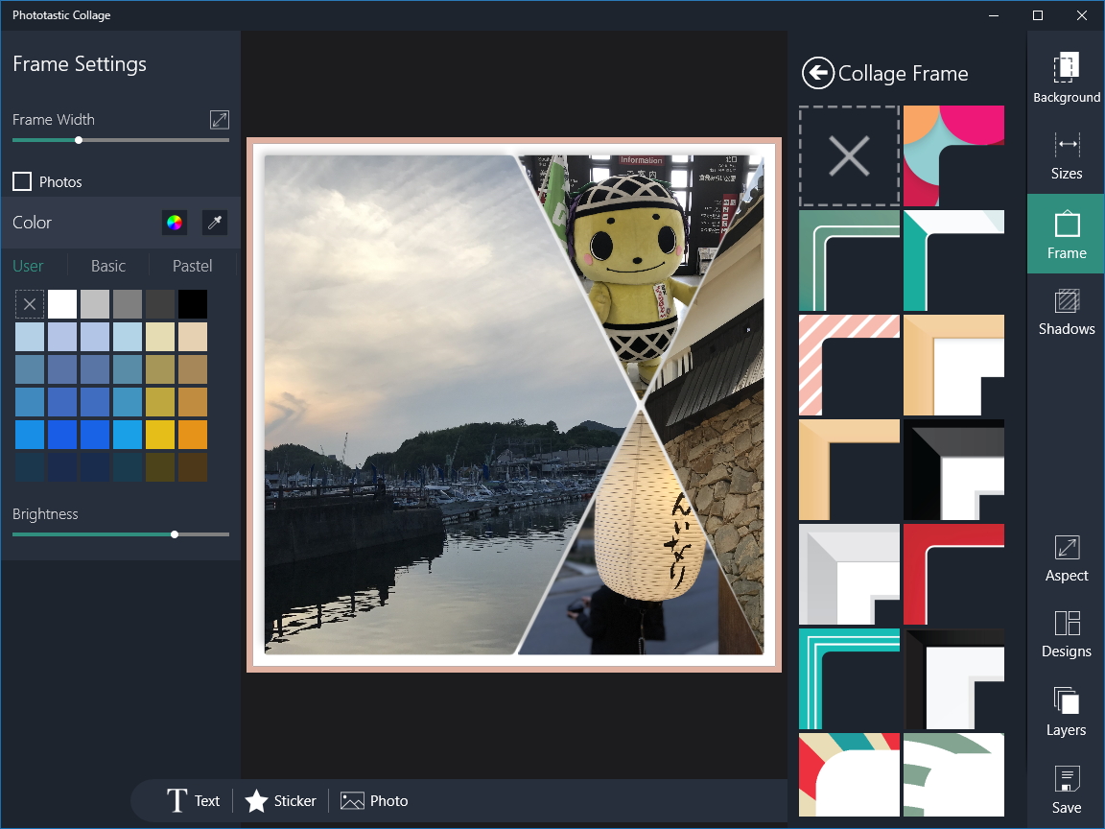Select the no-color X swatch

click(x=30, y=304)
